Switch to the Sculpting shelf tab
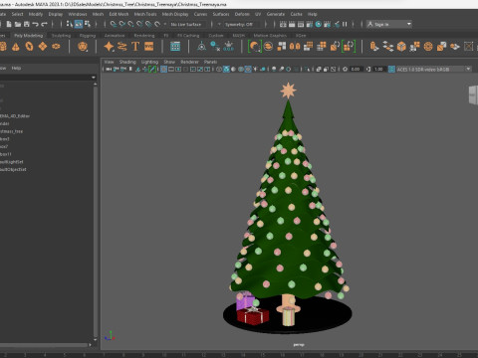478x358 pixels. pos(61,36)
